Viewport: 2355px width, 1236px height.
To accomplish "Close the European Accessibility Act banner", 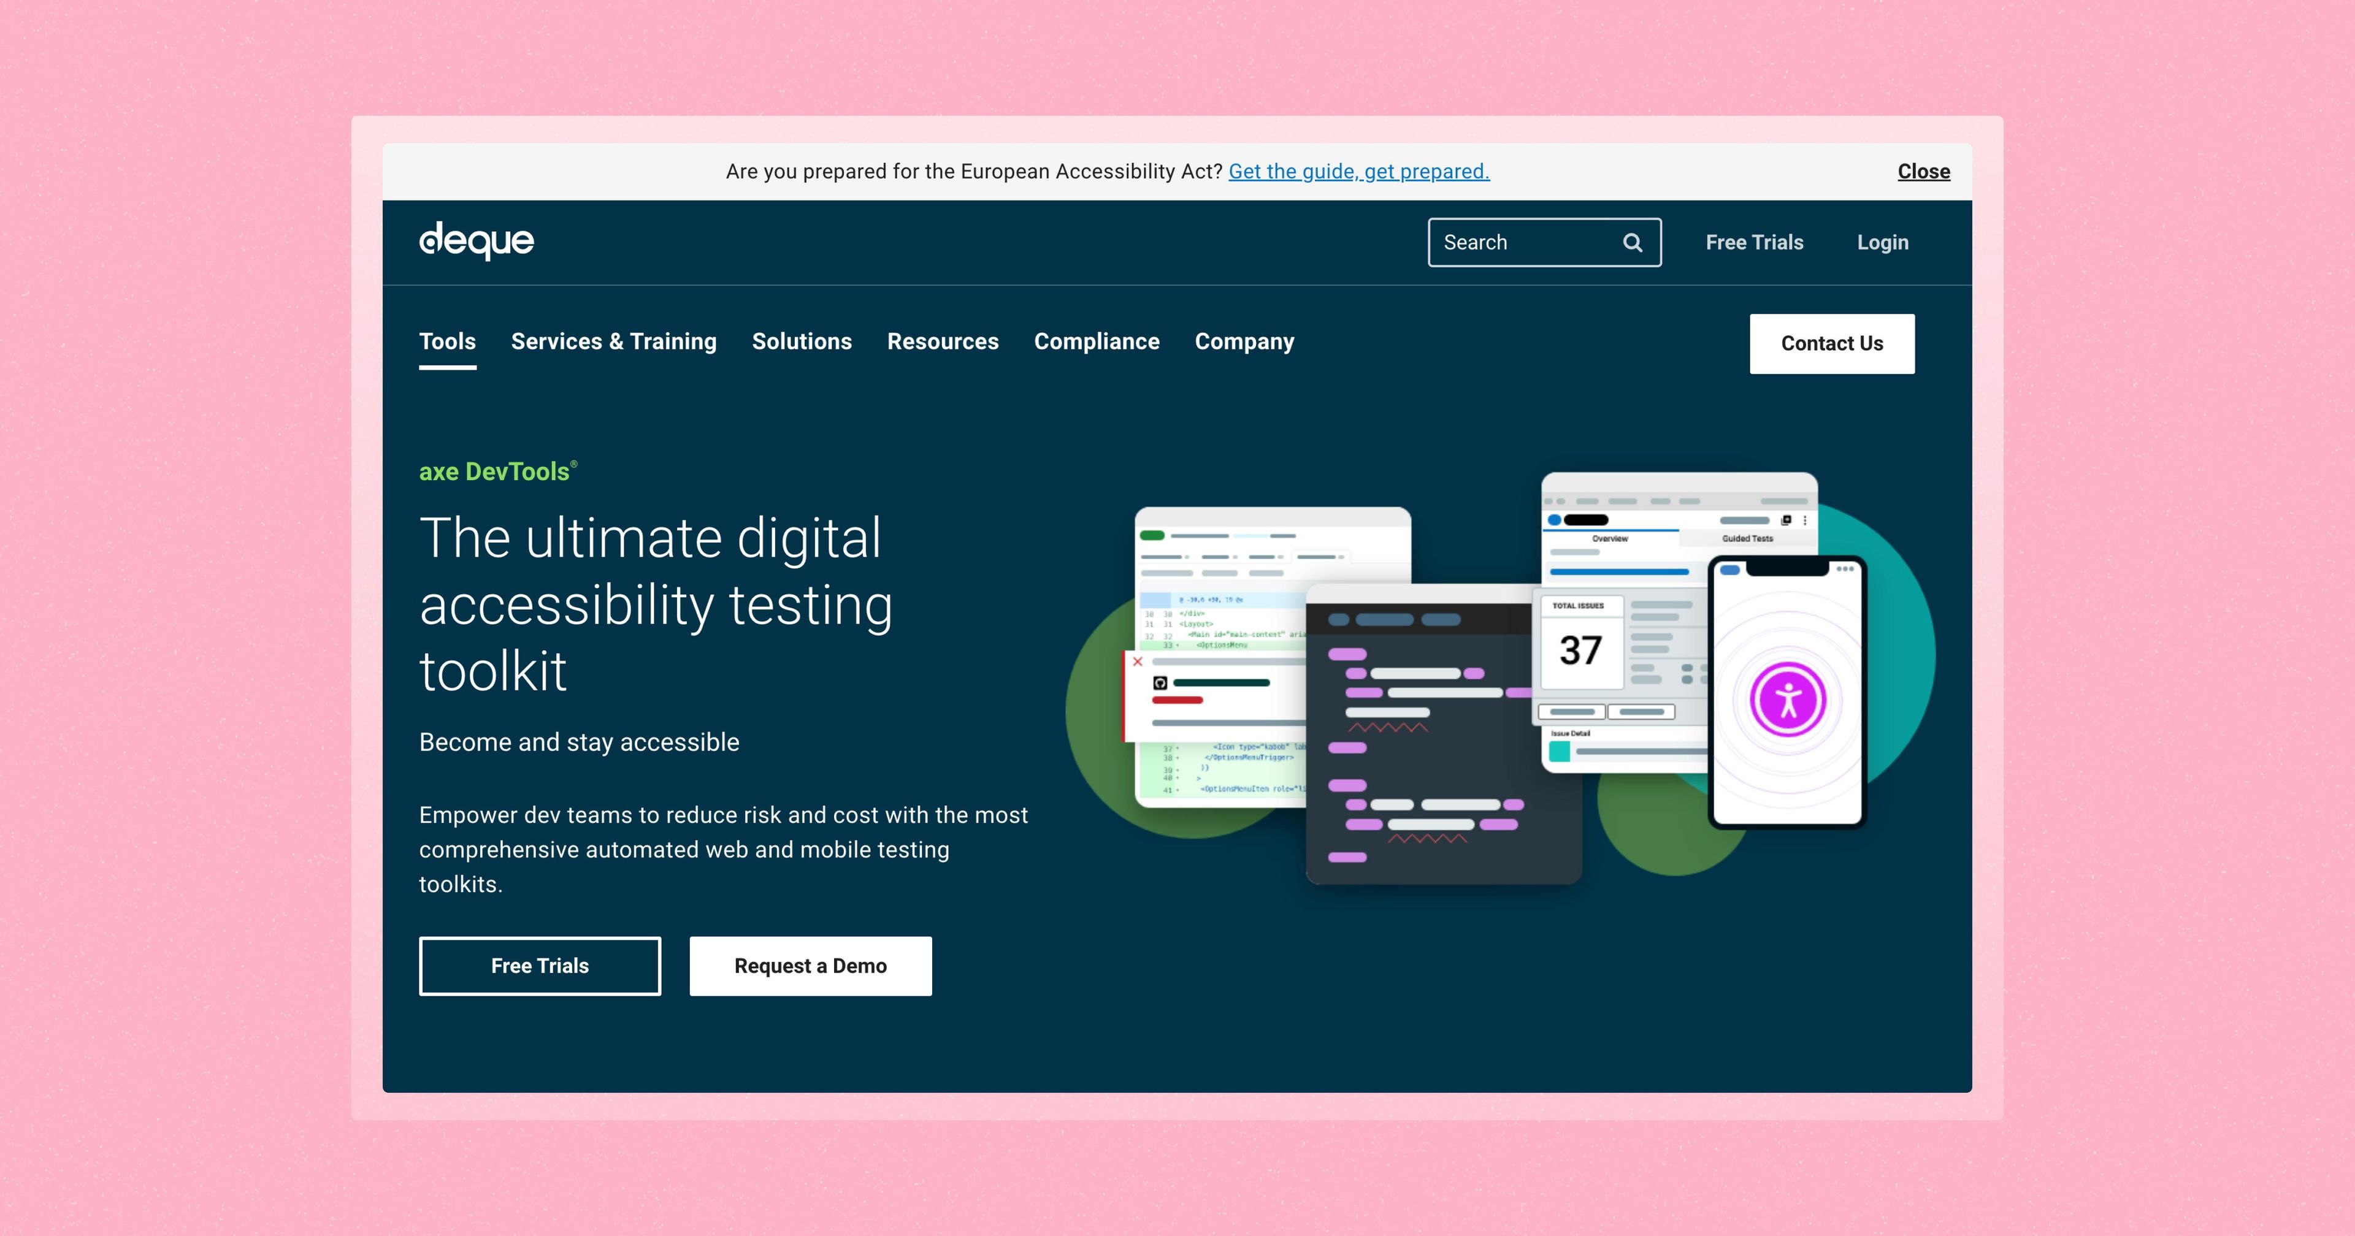I will pyautogui.click(x=1923, y=171).
